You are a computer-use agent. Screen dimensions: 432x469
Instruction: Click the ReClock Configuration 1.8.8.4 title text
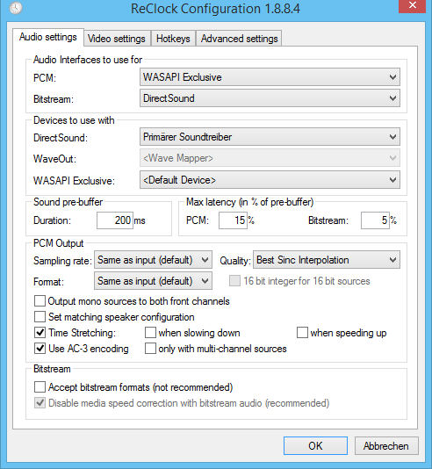[215, 9]
